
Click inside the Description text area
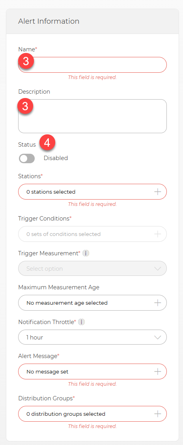[x=92, y=116]
